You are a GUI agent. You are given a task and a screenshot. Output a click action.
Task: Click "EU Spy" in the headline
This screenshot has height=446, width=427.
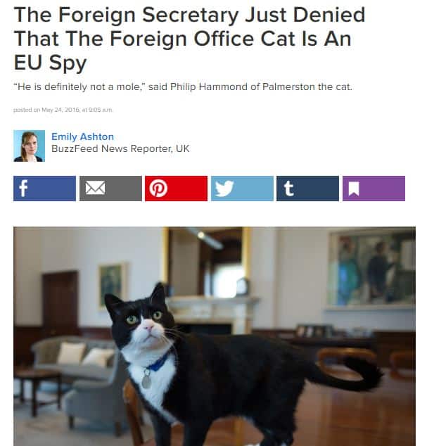click(50, 63)
